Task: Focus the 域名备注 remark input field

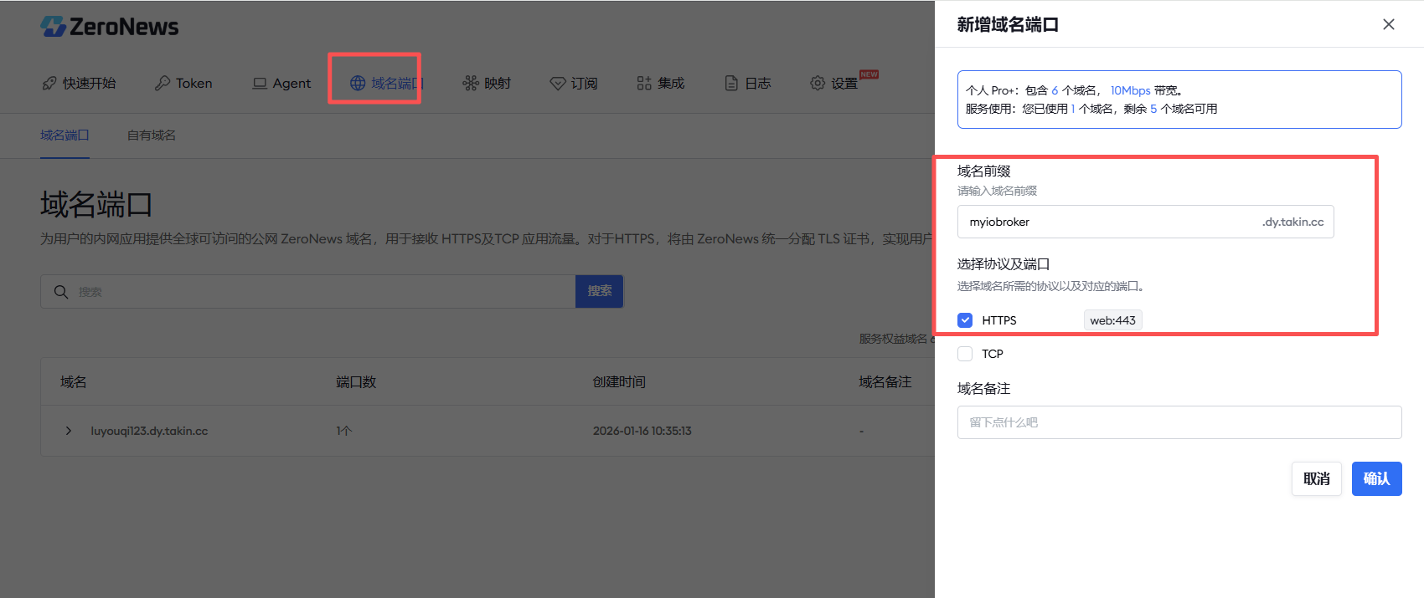Action: (1179, 422)
